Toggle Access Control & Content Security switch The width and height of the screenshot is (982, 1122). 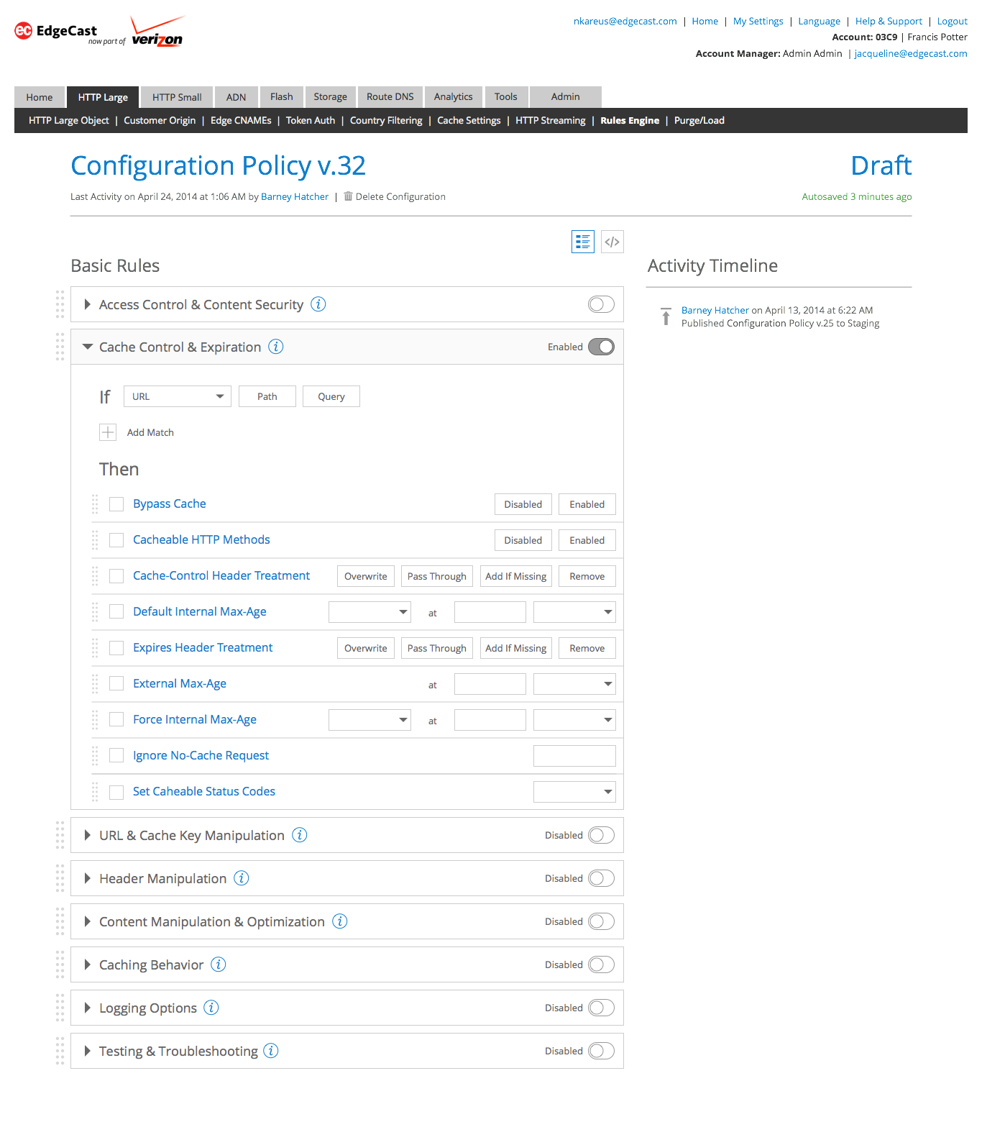coord(601,304)
